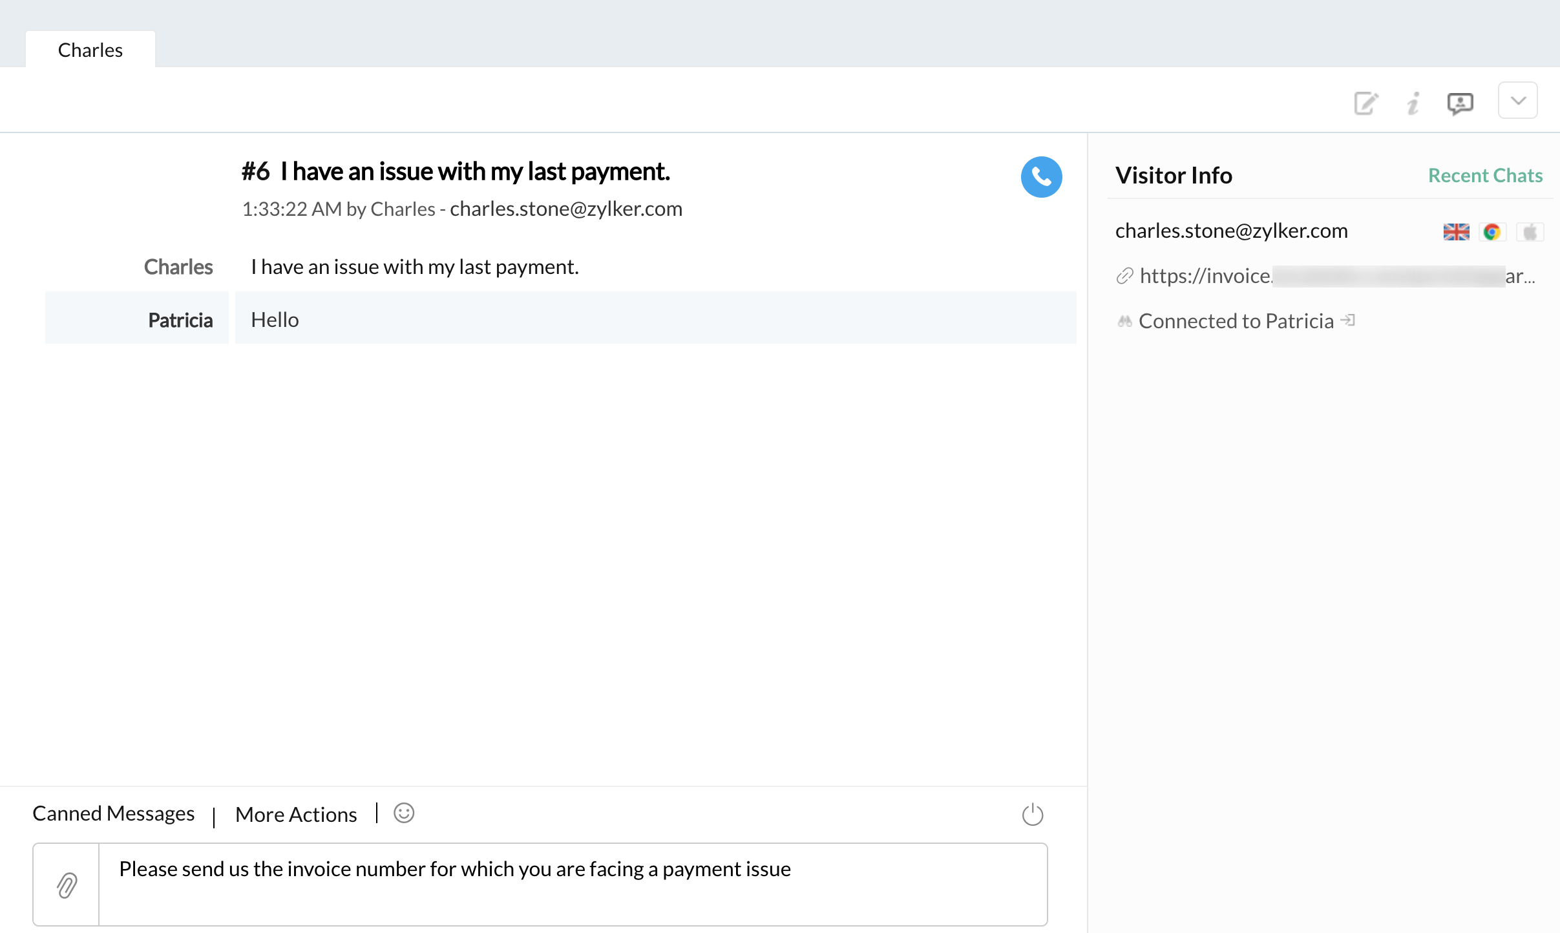Expand the top-right chevron dropdown
The image size is (1560, 933).
[x=1517, y=101]
